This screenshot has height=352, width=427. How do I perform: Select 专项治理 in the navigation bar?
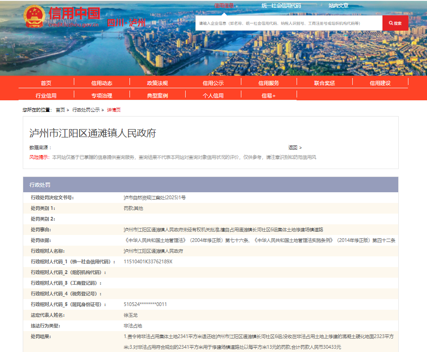[x=102, y=96]
